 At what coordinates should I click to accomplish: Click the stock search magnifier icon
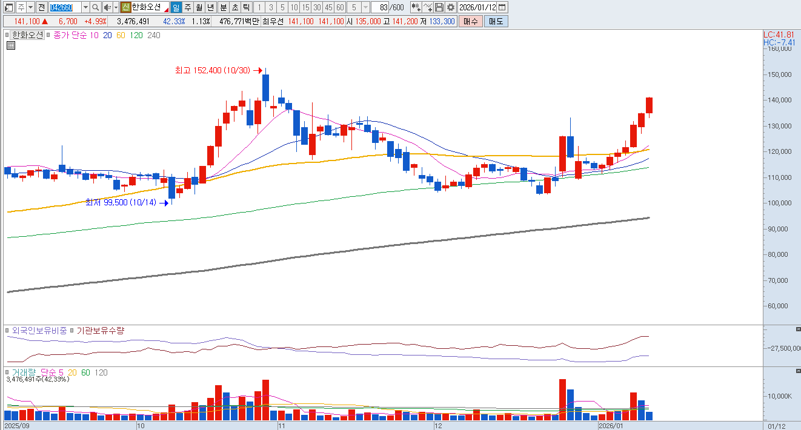click(95, 7)
